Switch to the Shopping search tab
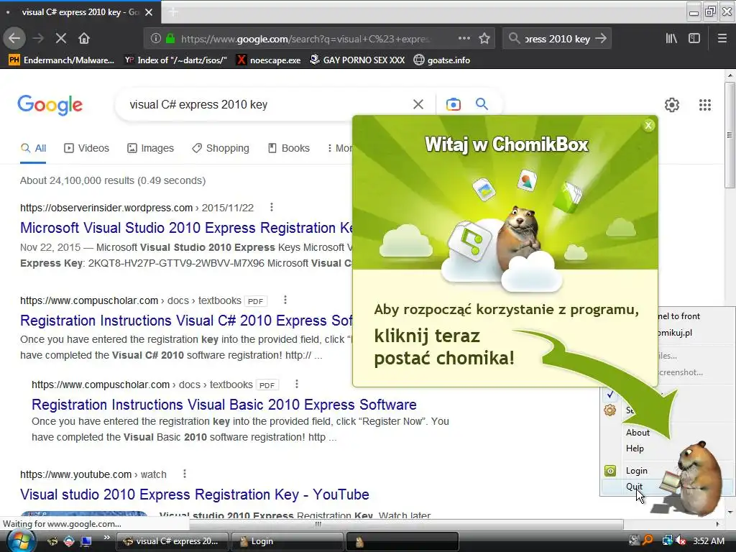The image size is (736, 552). point(221,148)
